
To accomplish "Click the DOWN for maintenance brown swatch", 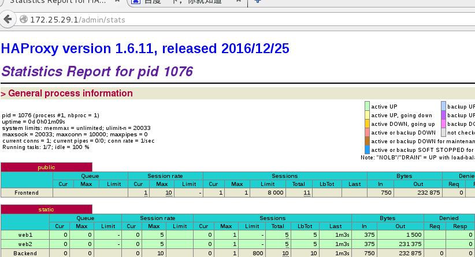I will [x=367, y=141].
